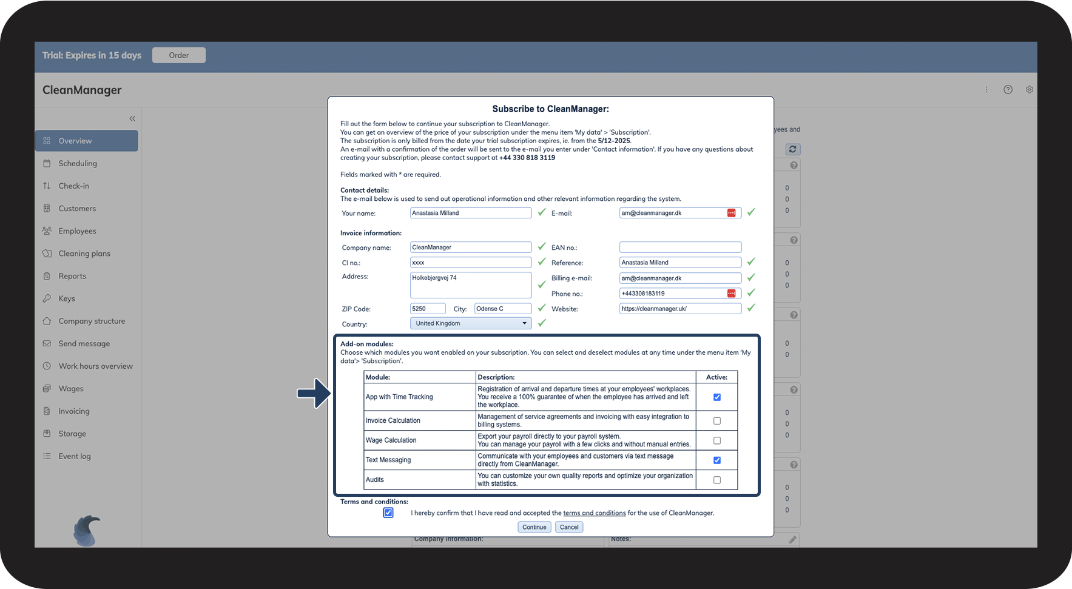Click the Order button in trial banner

click(x=179, y=55)
